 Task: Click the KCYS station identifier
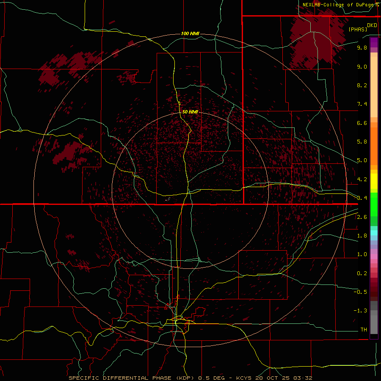244,378
